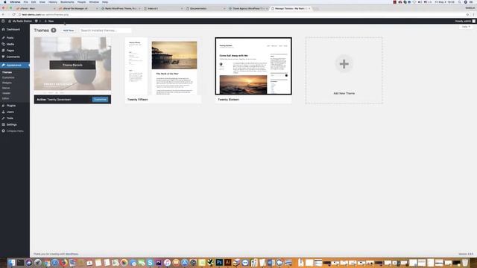Click the browser address bar
Screen dimensions: 477x268
[x=240, y=15]
